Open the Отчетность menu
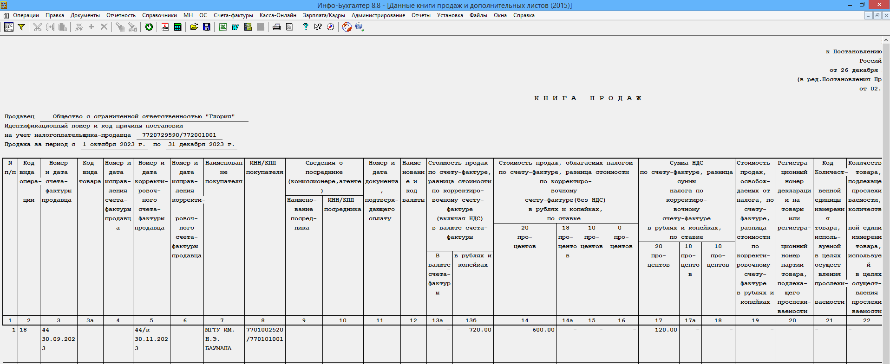The width and height of the screenshot is (890, 364). tap(121, 15)
